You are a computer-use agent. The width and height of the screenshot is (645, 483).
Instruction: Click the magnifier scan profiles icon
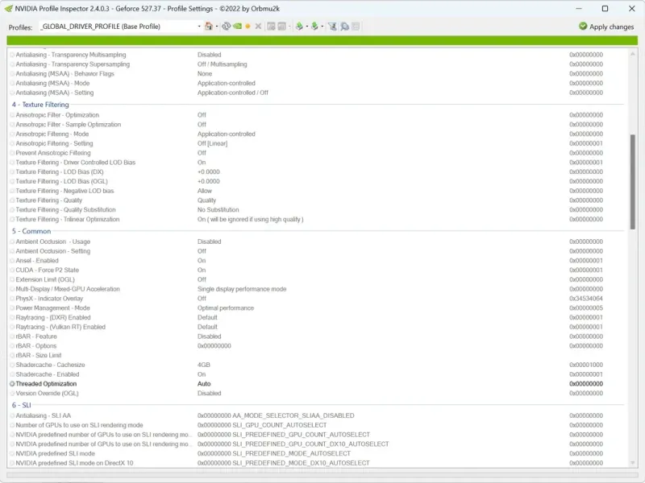tap(345, 27)
